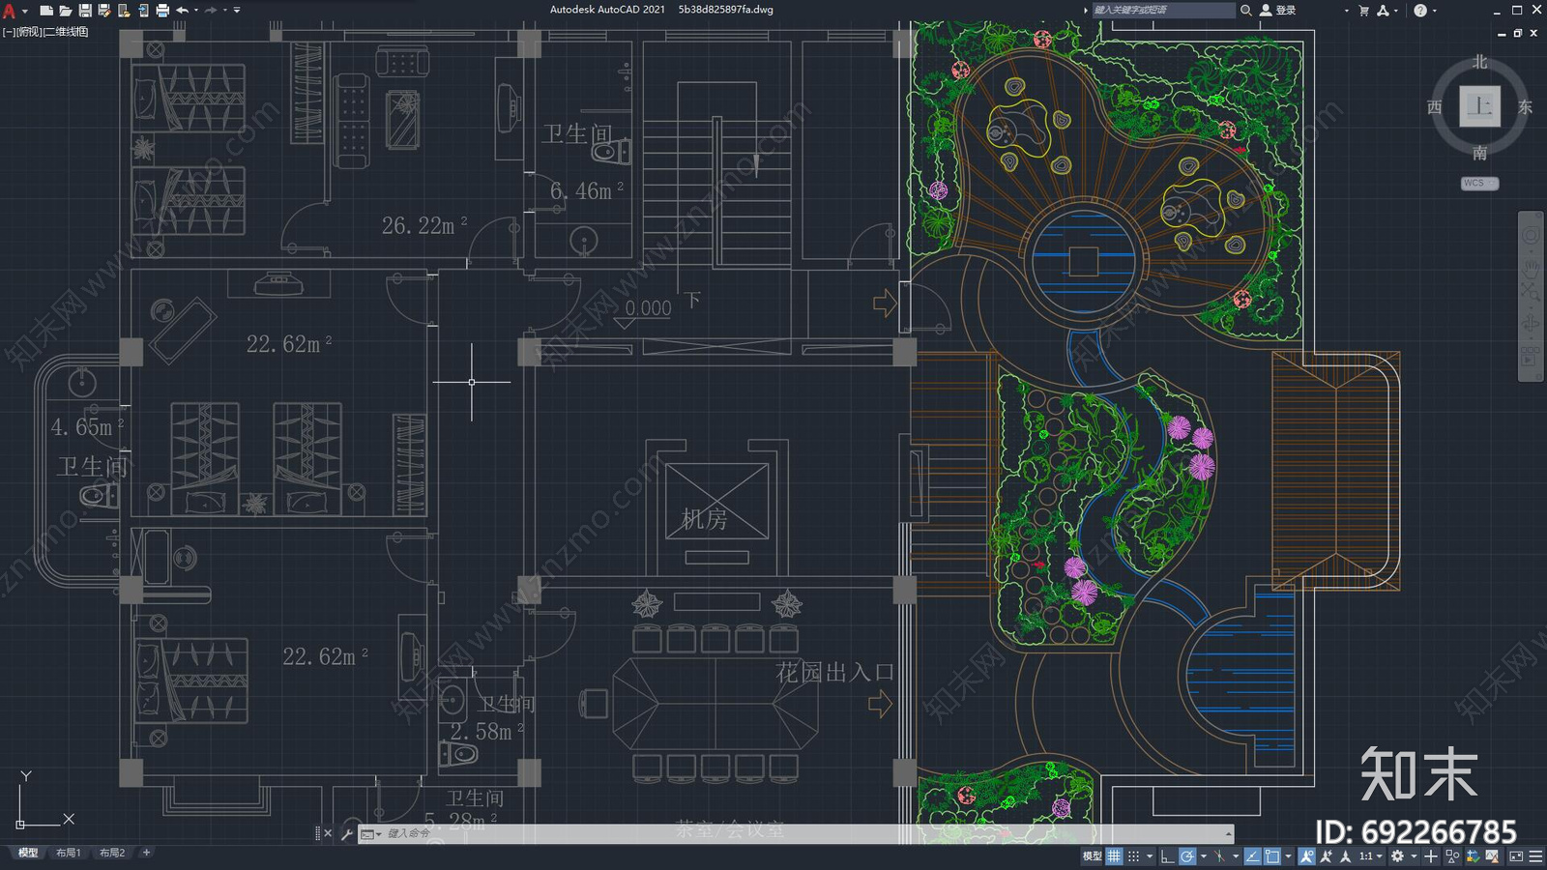This screenshot has width=1547, height=870.
Task: Open the AutoCAD application menu (red A logo)
Action: pyautogui.click(x=9, y=10)
